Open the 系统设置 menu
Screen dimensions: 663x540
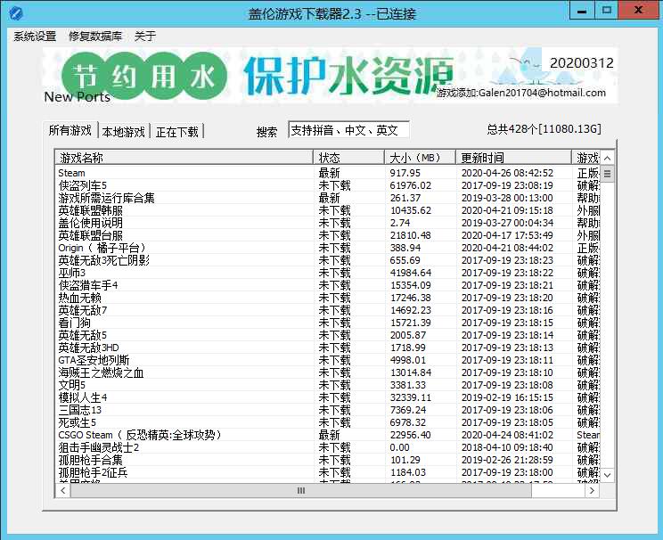pos(35,37)
